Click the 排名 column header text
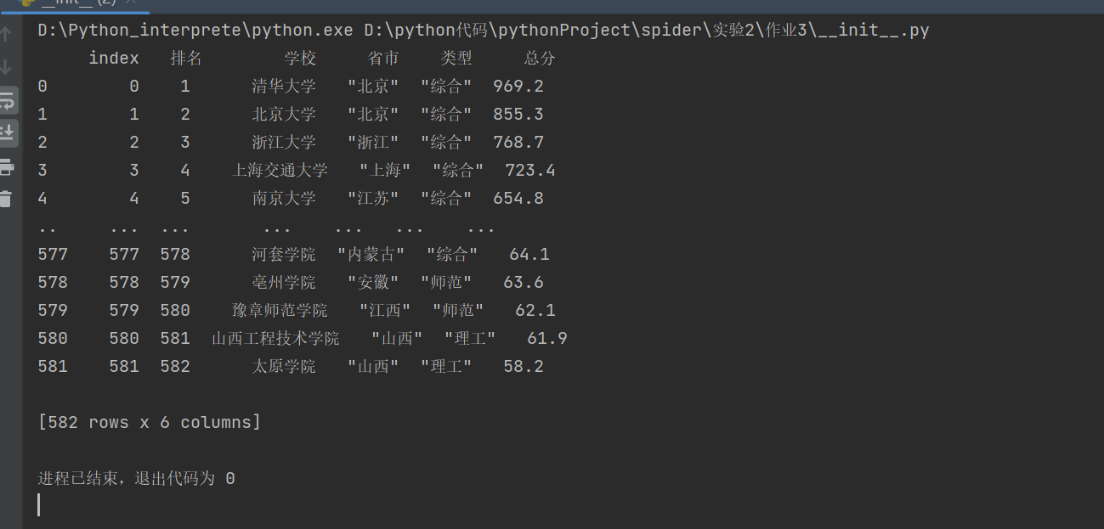Image resolution: width=1104 pixels, height=529 pixels. 186,59
